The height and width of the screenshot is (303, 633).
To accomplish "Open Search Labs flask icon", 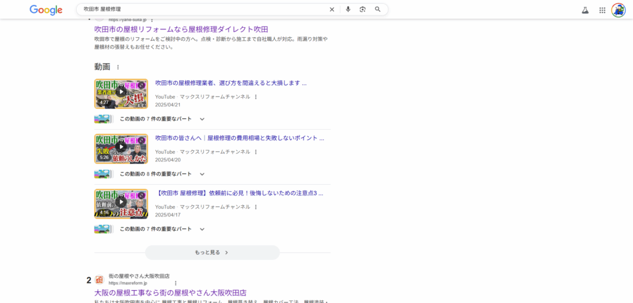I will (x=585, y=10).
